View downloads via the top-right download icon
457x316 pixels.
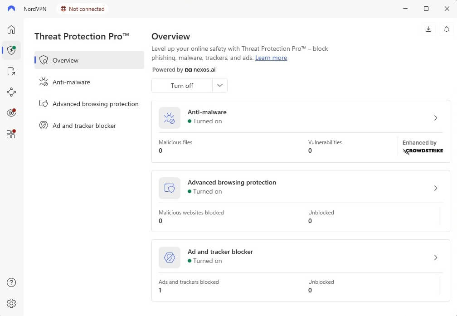pos(428,29)
